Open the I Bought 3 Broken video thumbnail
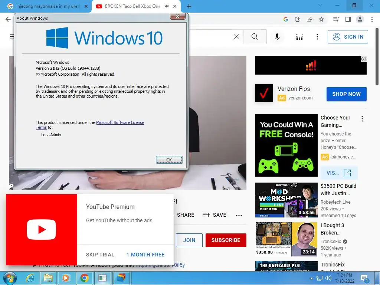380x285 pixels. coord(286,239)
